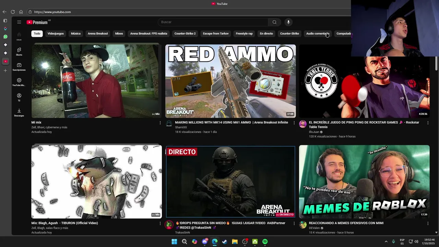Open Descargas in the mini guide

click(19, 113)
